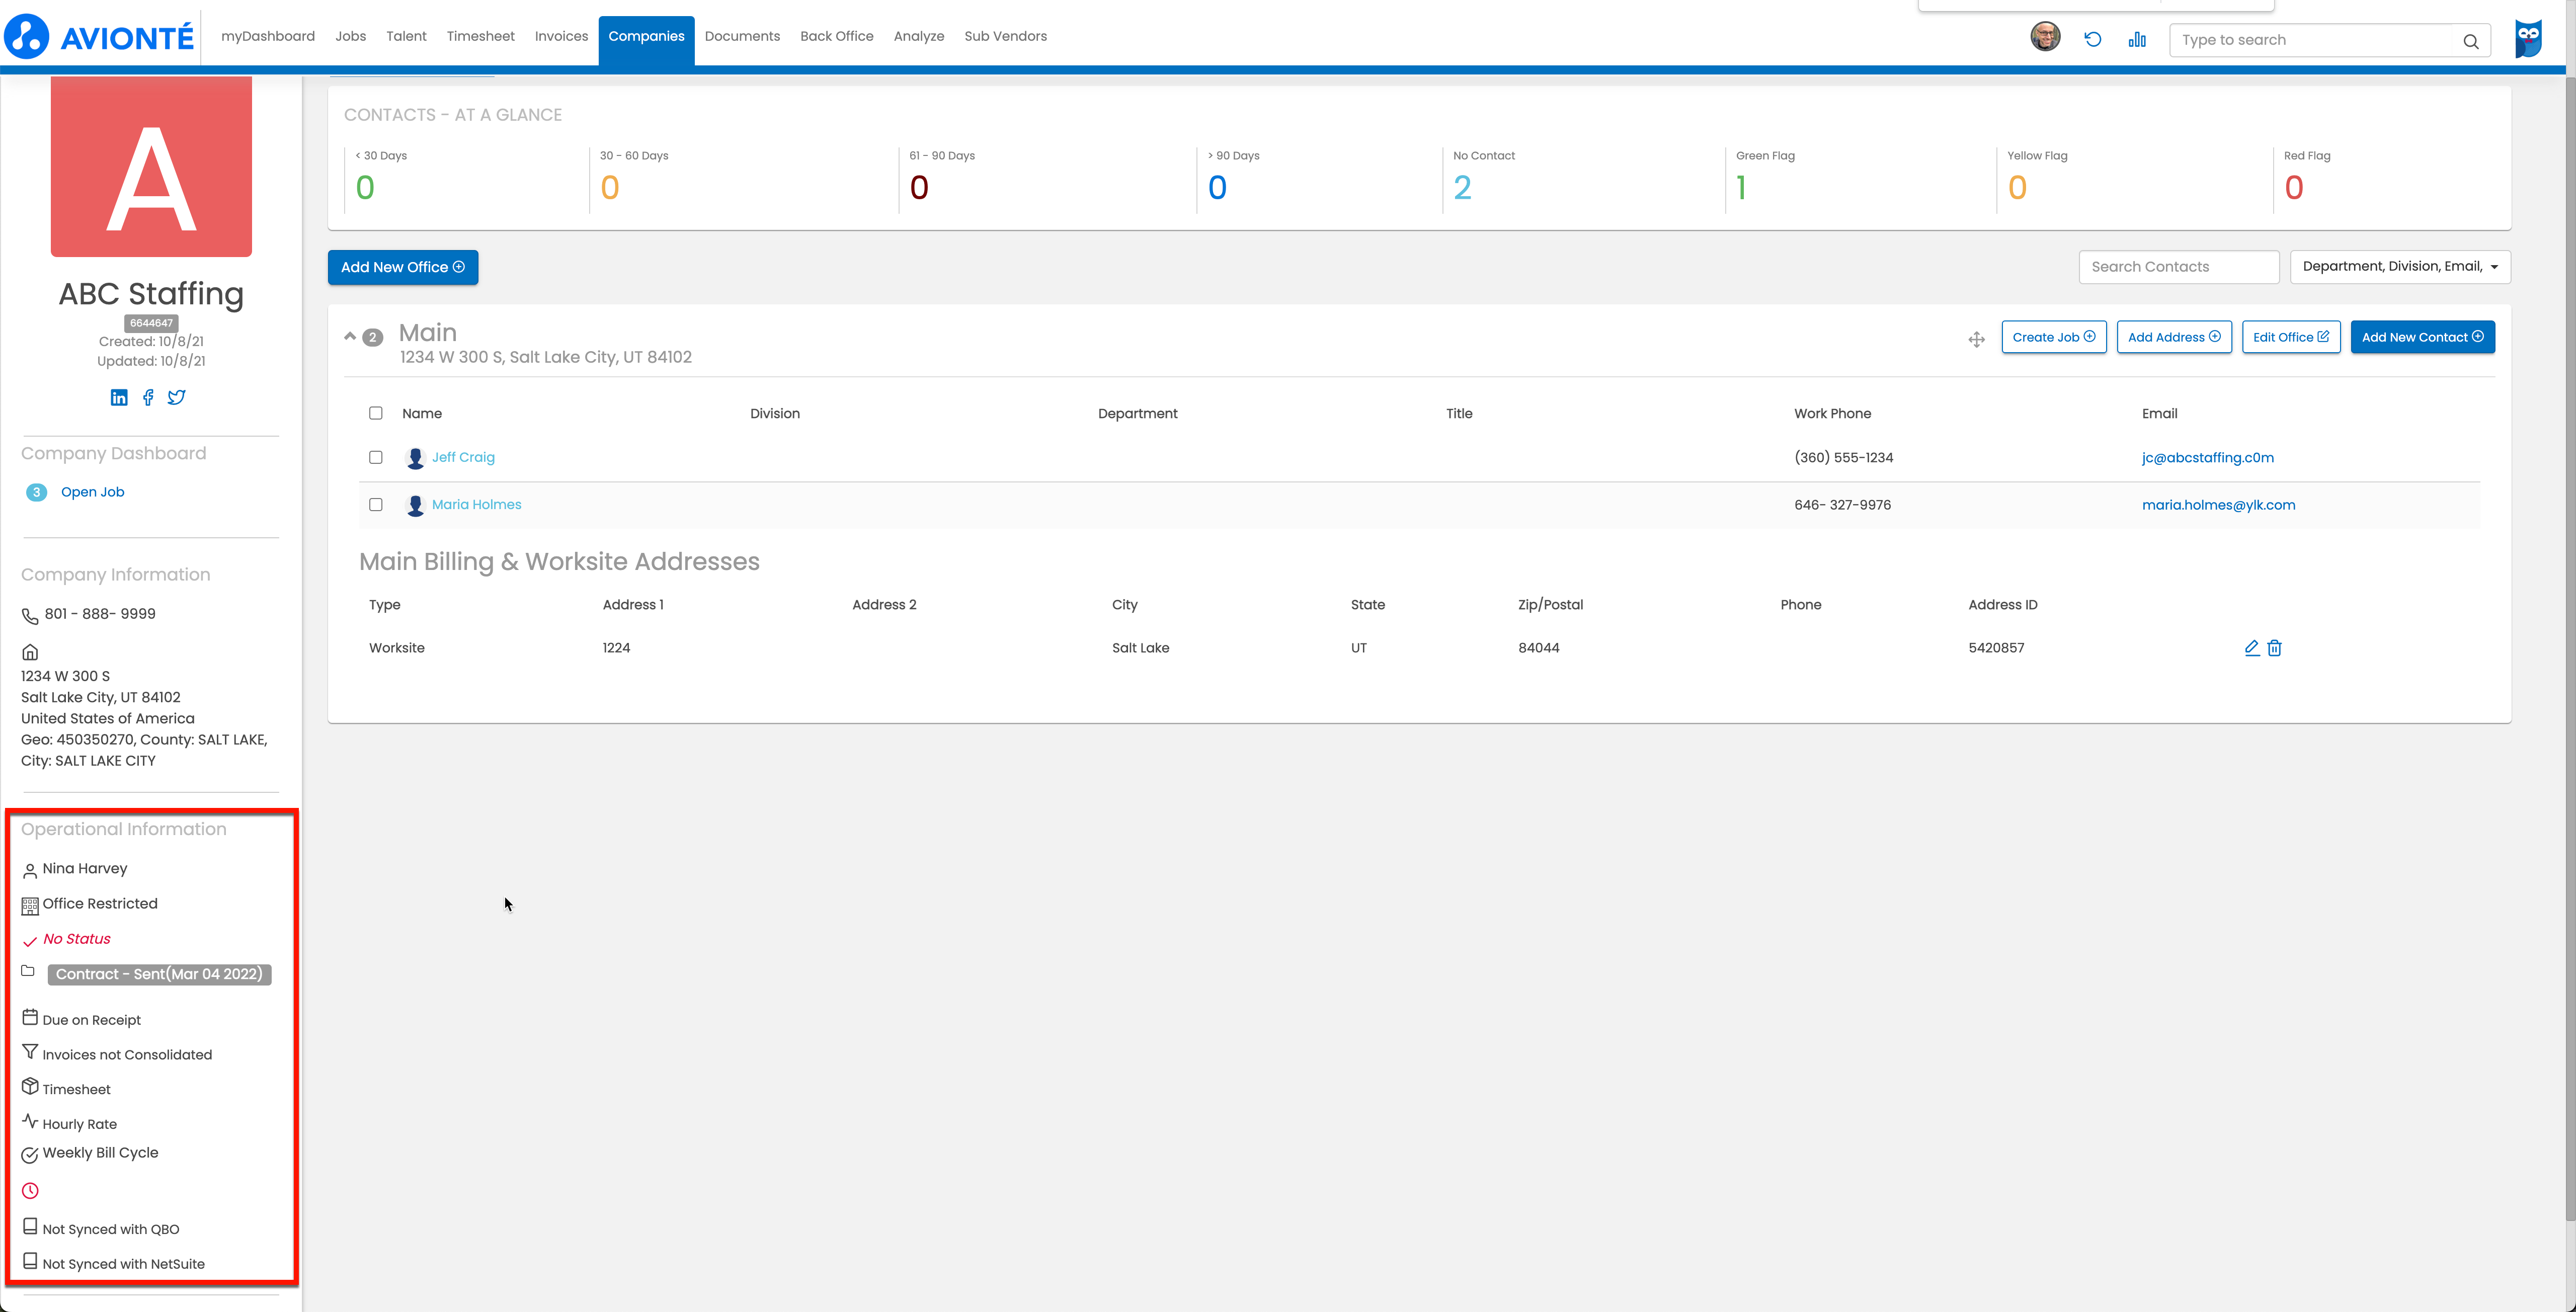Collapse the Main office section chevron
2576x1312 pixels.
point(350,336)
